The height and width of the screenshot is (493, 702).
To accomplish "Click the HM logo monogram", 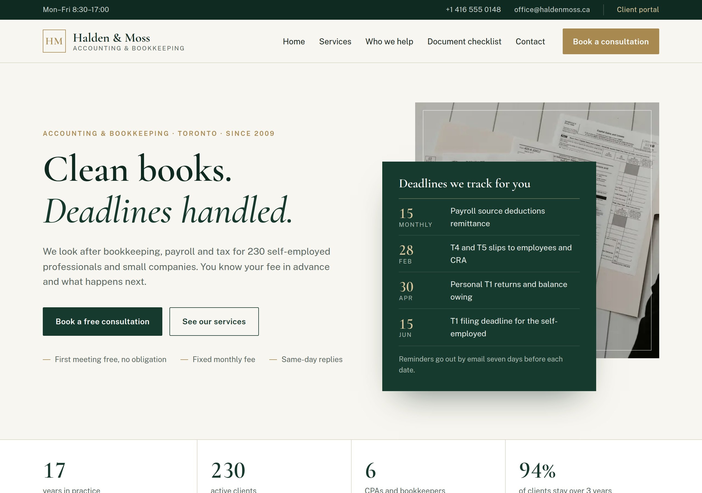I will pyautogui.click(x=54, y=41).
